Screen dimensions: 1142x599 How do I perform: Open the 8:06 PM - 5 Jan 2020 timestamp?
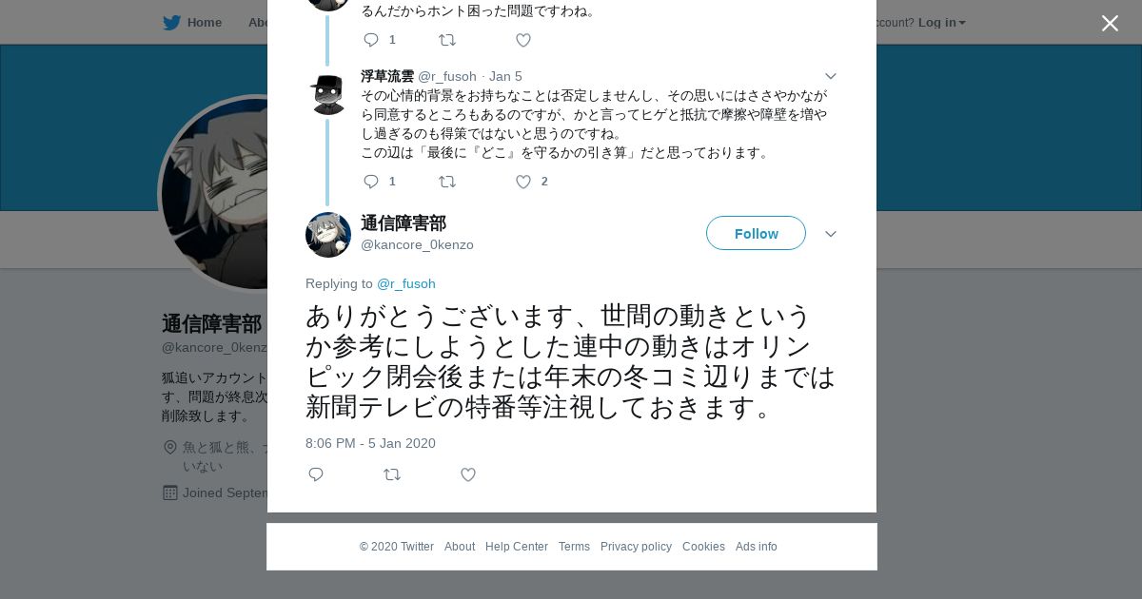pos(370,443)
